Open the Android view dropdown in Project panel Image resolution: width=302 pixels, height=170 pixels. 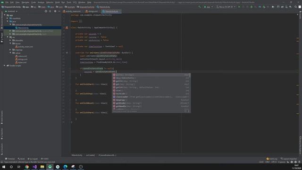11,11
